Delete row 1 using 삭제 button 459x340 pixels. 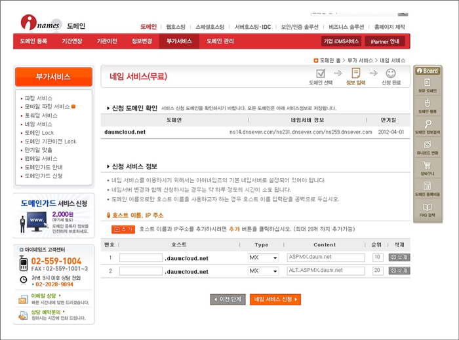399,258
